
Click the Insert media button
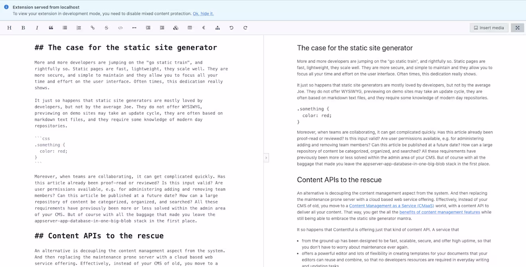pyautogui.click(x=489, y=28)
